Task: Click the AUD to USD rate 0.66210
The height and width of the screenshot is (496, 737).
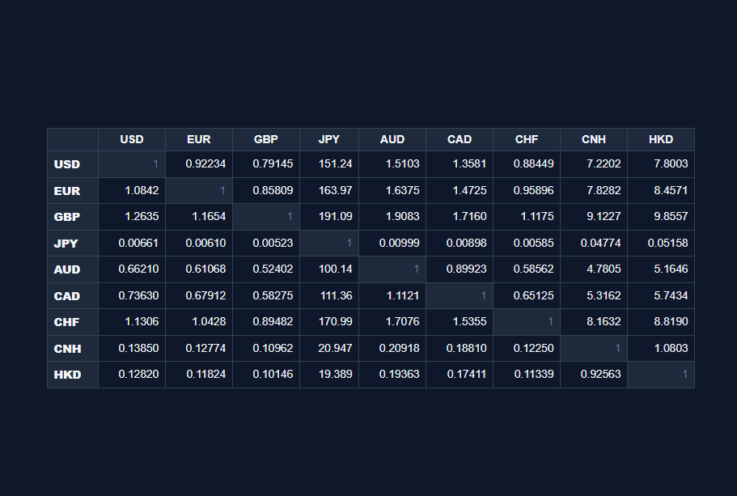Action: tap(132, 269)
